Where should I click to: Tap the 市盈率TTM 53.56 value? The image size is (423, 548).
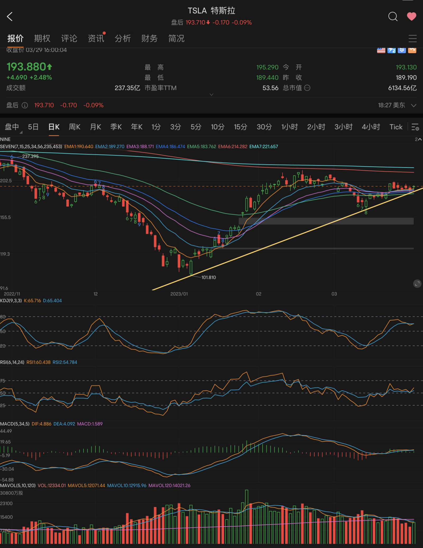(x=270, y=88)
